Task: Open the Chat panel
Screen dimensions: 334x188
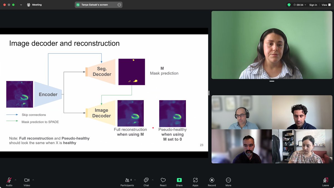Action: click(146, 182)
